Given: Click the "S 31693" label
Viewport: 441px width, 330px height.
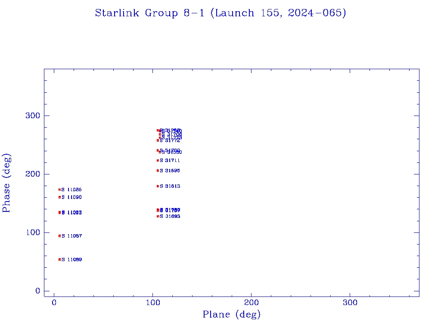Looking at the screenshot, I should point(170,217).
